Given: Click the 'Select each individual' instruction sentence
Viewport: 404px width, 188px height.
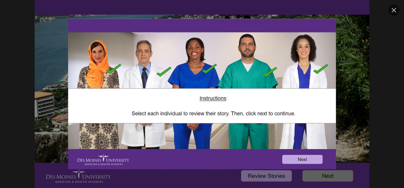Looking at the screenshot, I should coord(214,113).
